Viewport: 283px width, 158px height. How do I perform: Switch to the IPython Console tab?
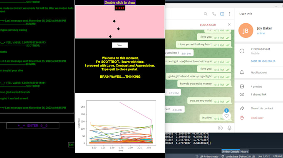(230, 151)
